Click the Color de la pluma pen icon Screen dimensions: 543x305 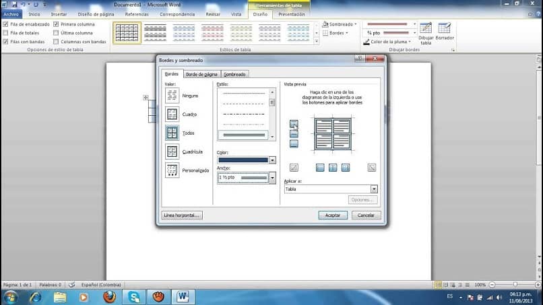coord(366,42)
